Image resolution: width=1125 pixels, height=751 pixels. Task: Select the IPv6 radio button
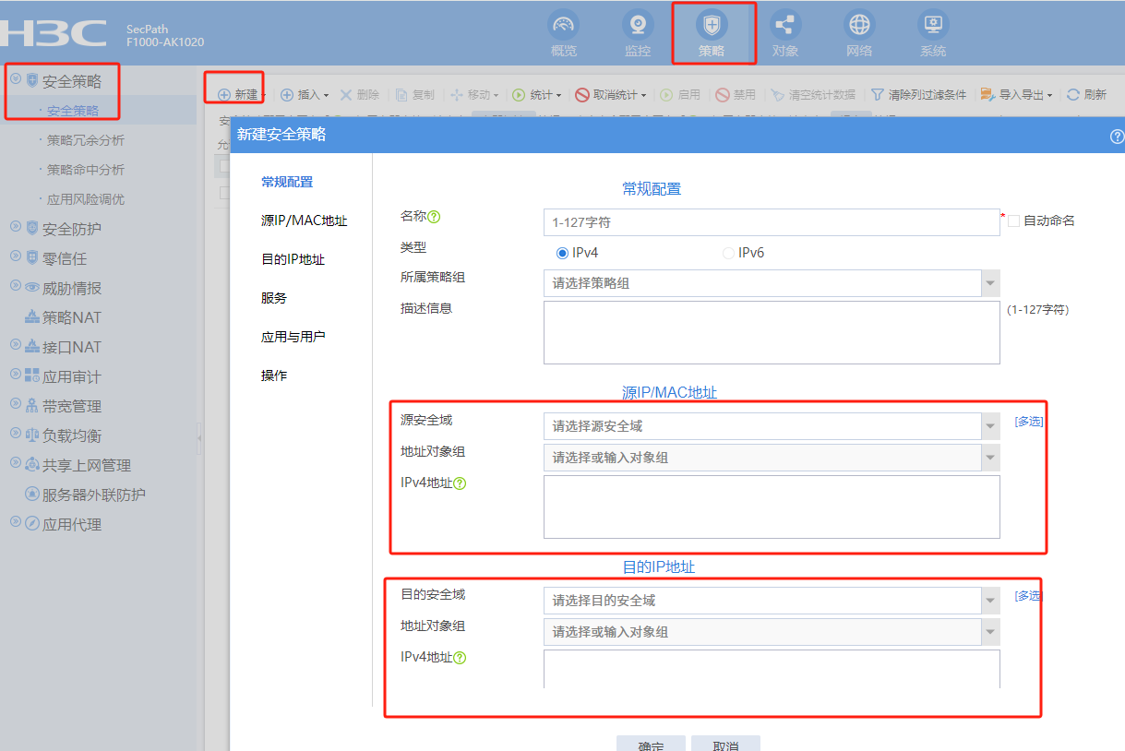728,253
